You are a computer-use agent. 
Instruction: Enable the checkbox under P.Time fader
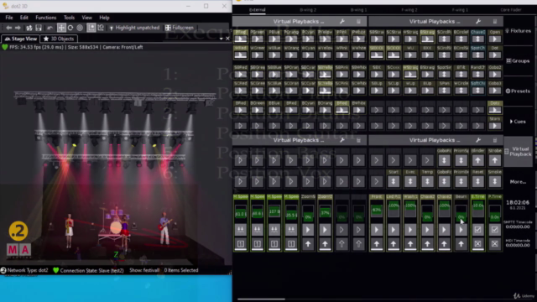click(x=494, y=230)
